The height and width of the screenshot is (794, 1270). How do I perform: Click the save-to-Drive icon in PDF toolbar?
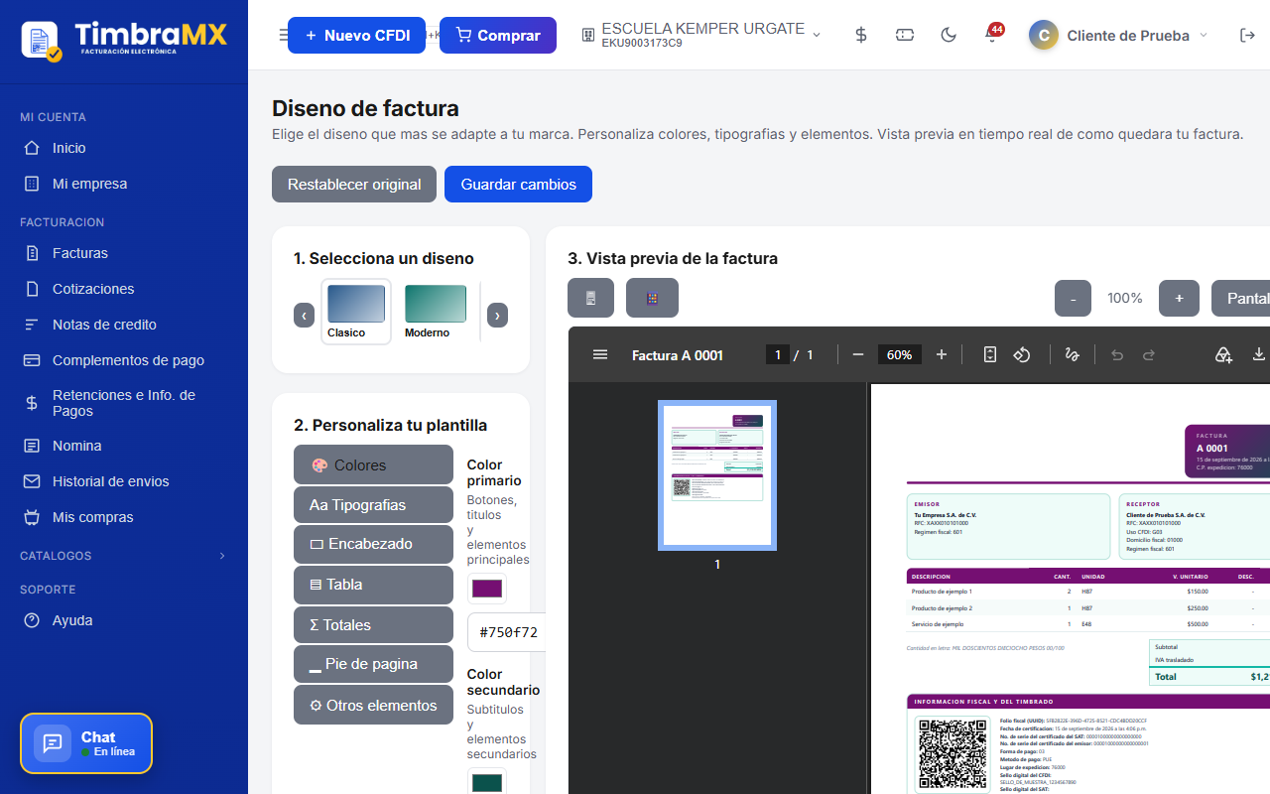tap(1223, 354)
